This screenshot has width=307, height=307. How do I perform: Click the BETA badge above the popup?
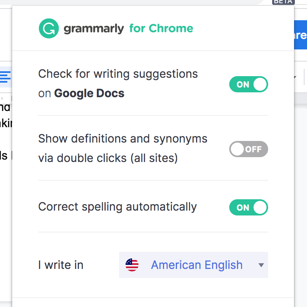pos(284,2)
